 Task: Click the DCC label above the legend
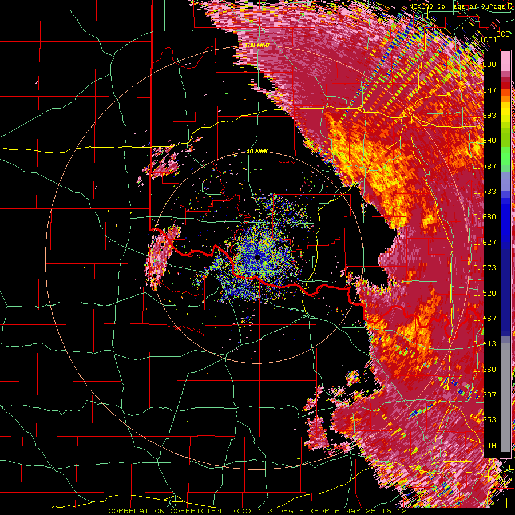[502, 34]
